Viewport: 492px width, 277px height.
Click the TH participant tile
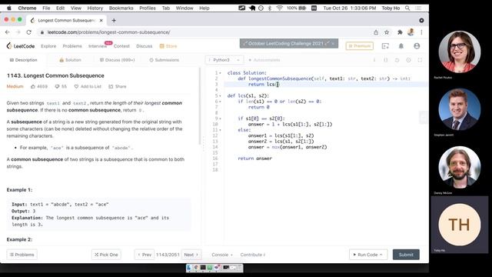pos(460,225)
